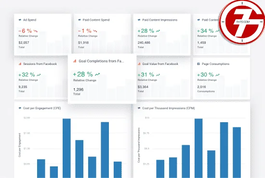Click the megaphone icon beside Ad Spend
The height and width of the screenshot is (178, 265).
pos(20,20)
